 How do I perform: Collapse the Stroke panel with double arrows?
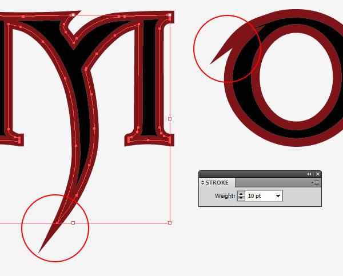click(x=309, y=174)
